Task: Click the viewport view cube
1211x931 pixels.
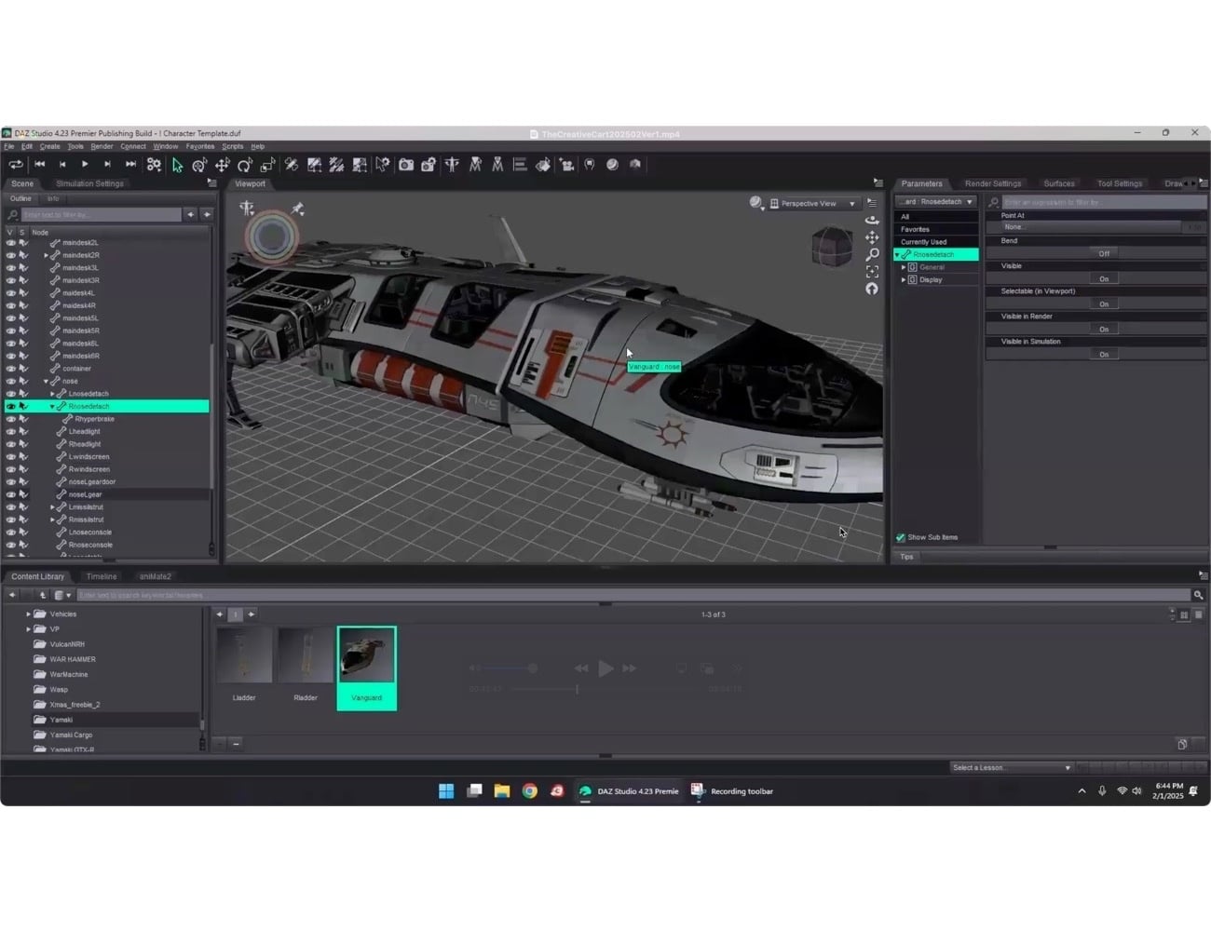Action: click(831, 247)
